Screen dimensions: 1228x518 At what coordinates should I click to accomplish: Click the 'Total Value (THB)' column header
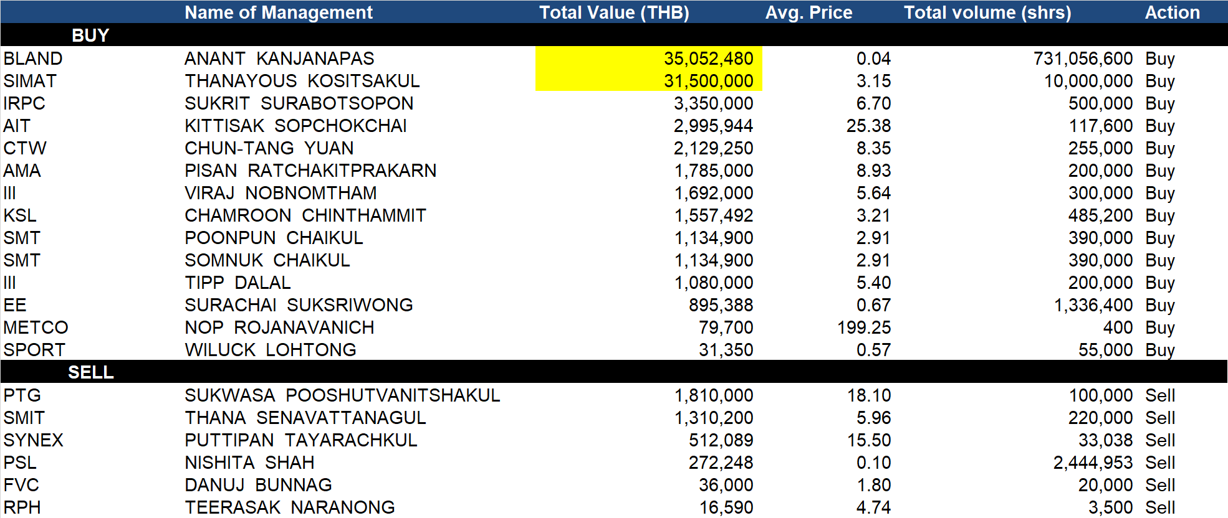pyautogui.click(x=614, y=12)
